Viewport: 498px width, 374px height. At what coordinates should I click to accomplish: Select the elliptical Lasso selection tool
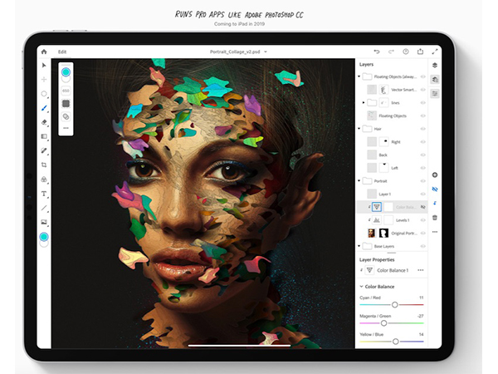[x=44, y=93]
